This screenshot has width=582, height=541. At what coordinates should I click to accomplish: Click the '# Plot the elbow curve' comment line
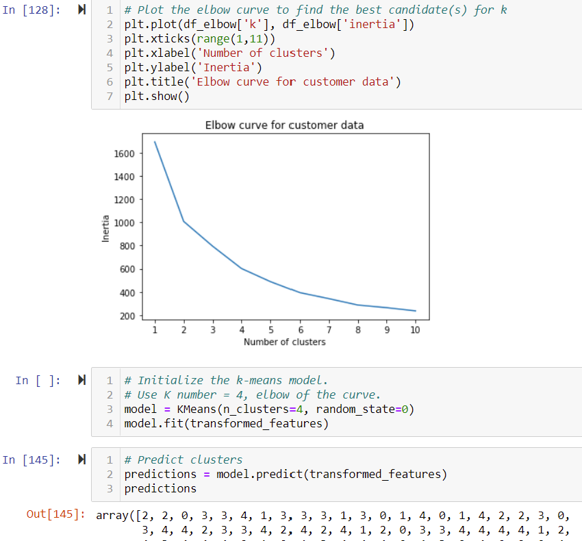(316, 10)
